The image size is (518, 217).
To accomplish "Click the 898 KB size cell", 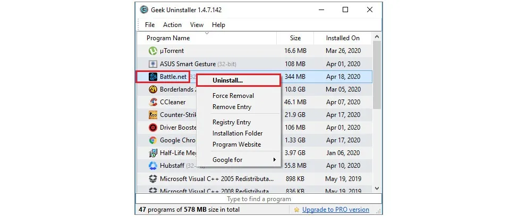I will 295,179.
